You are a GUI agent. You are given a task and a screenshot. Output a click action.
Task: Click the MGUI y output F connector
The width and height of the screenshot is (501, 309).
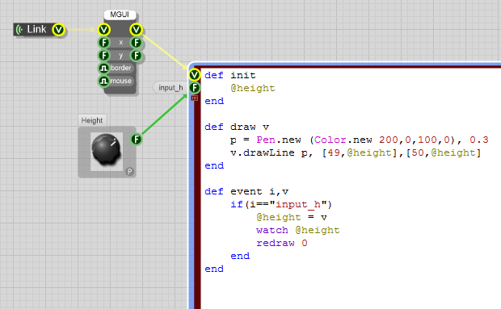tap(137, 56)
